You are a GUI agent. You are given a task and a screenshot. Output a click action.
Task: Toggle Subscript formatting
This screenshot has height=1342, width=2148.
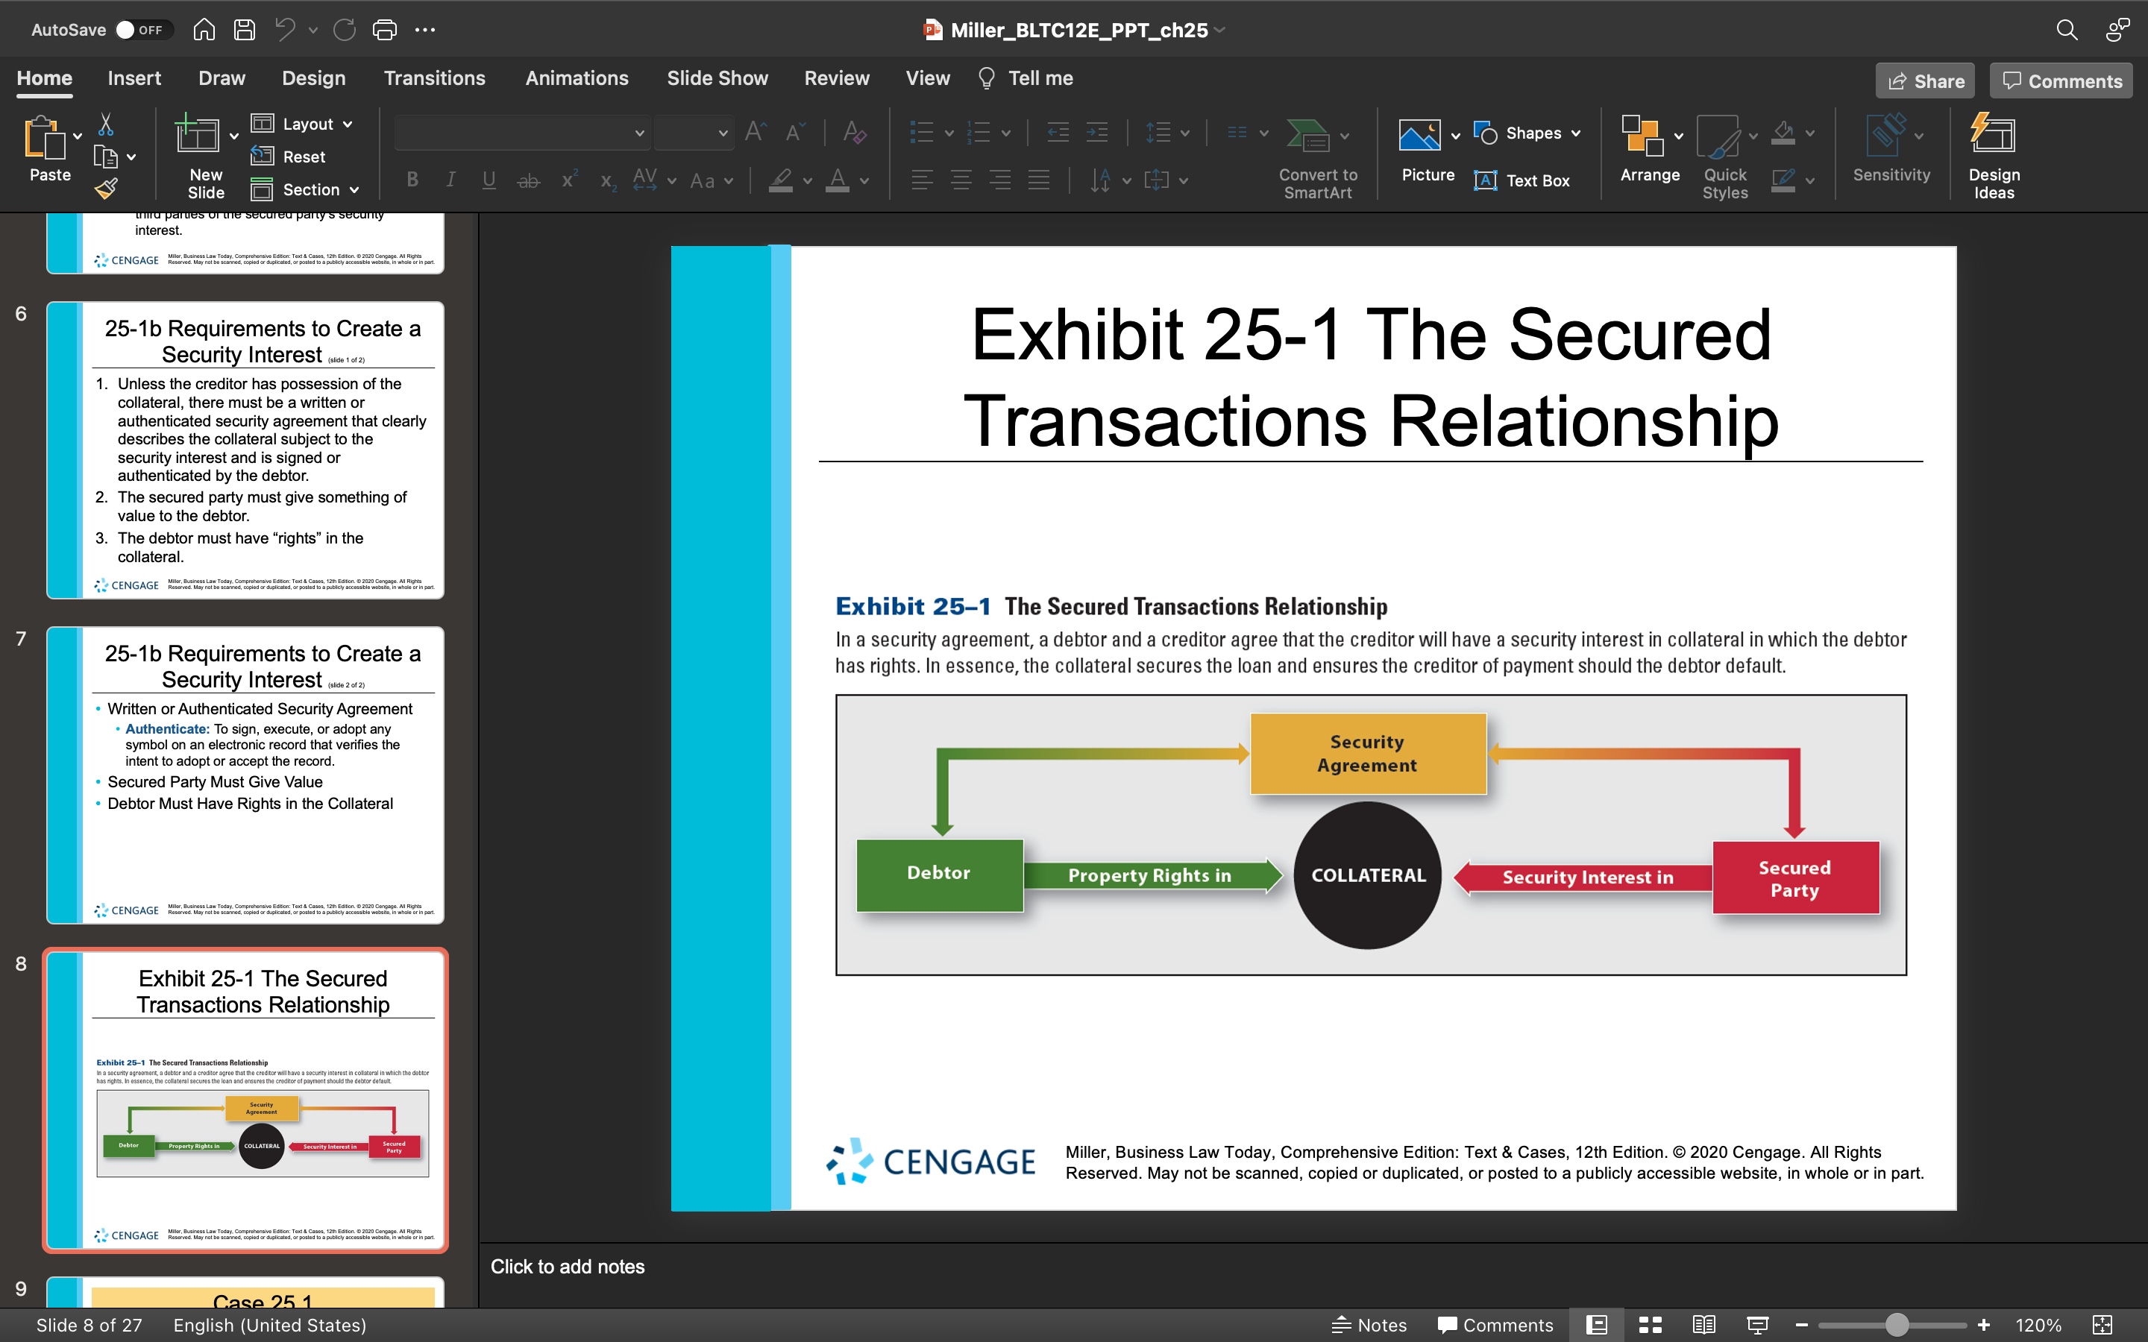pyautogui.click(x=608, y=180)
